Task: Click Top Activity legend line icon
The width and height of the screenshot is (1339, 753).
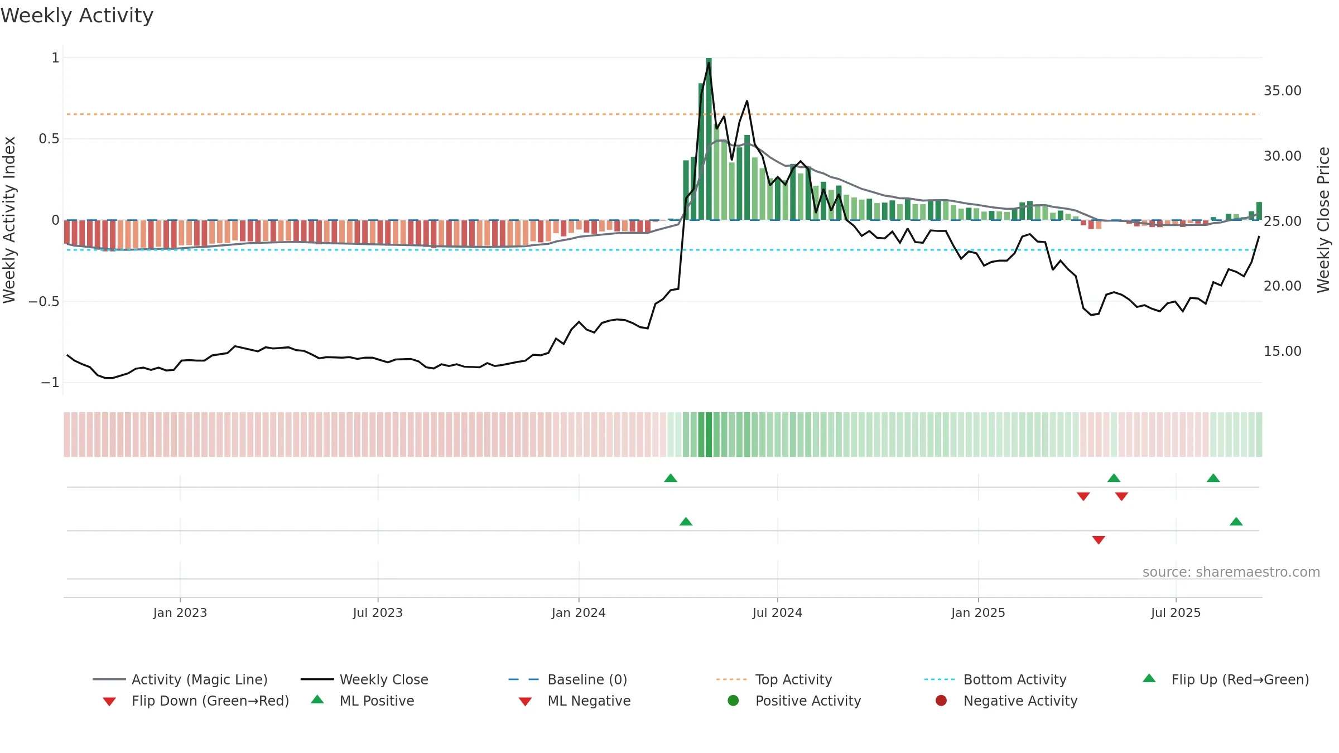Action: (731, 679)
